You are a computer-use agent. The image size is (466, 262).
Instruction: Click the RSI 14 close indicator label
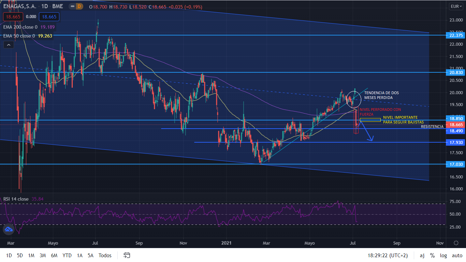[16, 199]
